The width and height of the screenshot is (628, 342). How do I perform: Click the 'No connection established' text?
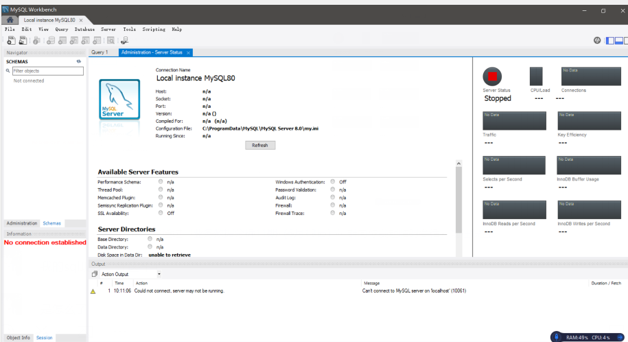(x=45, y=242)
